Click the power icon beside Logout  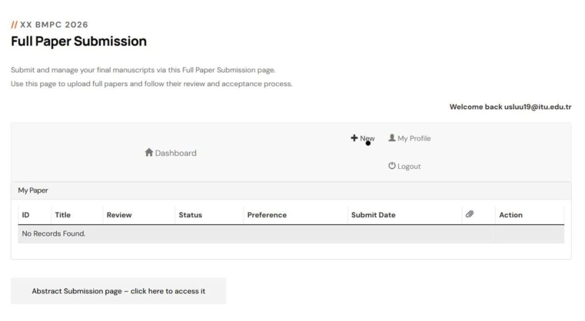(x=392, y=166)
